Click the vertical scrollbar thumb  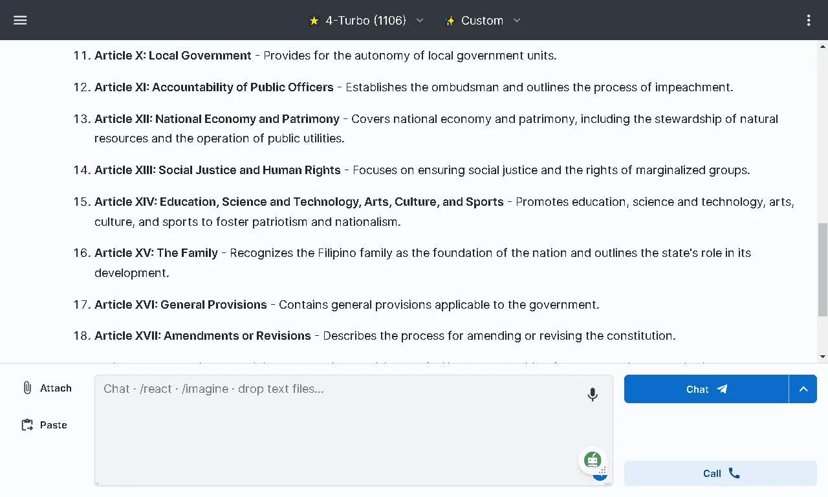click(x=823, y=269)
